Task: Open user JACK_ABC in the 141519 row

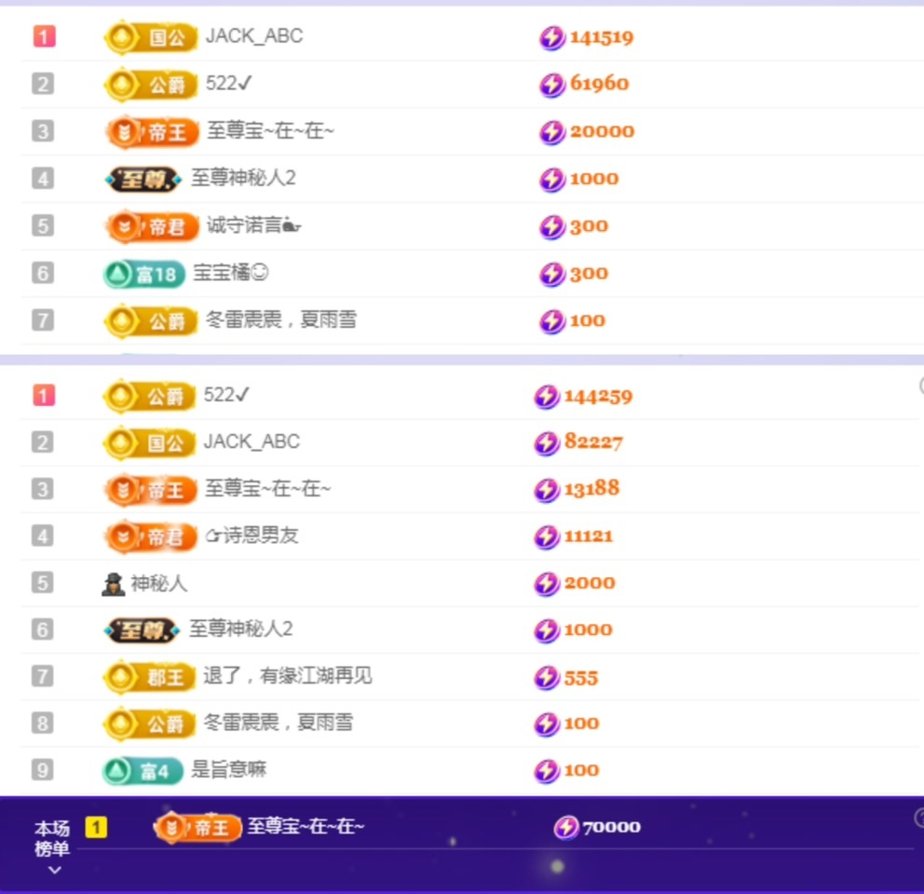Action: [x=254, y=36]
